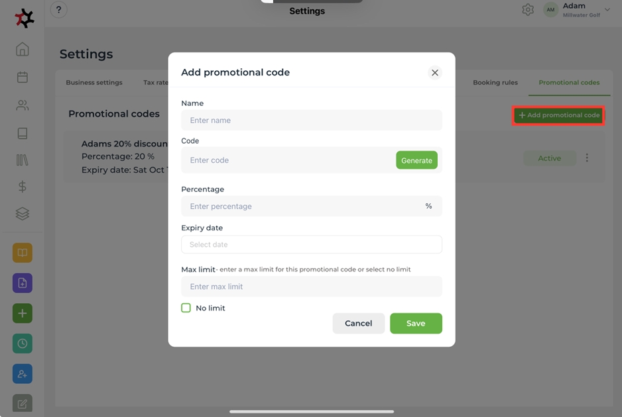Click the Enter name input field
This screenshot has height=417, width=622.
click(x=312, y=120)
